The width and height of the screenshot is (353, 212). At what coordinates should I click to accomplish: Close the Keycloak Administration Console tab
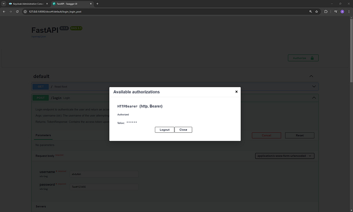coord(47,4)
